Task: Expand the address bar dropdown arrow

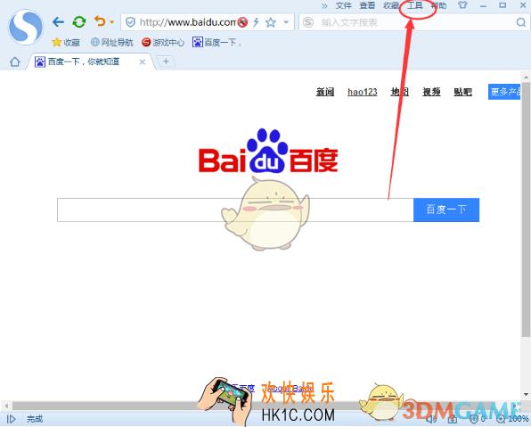Action: [286, 22]
